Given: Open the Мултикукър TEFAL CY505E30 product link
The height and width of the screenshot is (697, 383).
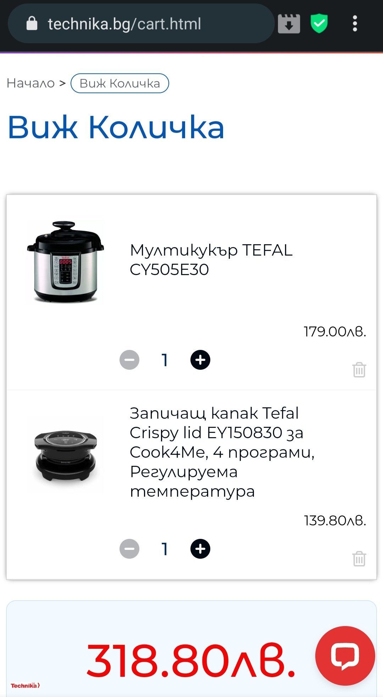Looking at the screenshot, I should (211, 260).
